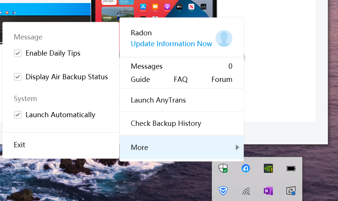Open Check Backup History
Image resolution: width=338 pixels, height=201 pixels.
click(182, 123)
